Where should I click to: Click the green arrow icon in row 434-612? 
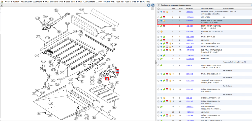coord(161,65)
